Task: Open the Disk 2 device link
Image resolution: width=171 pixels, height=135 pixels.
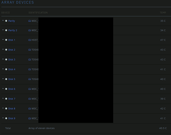Action: 12,50
